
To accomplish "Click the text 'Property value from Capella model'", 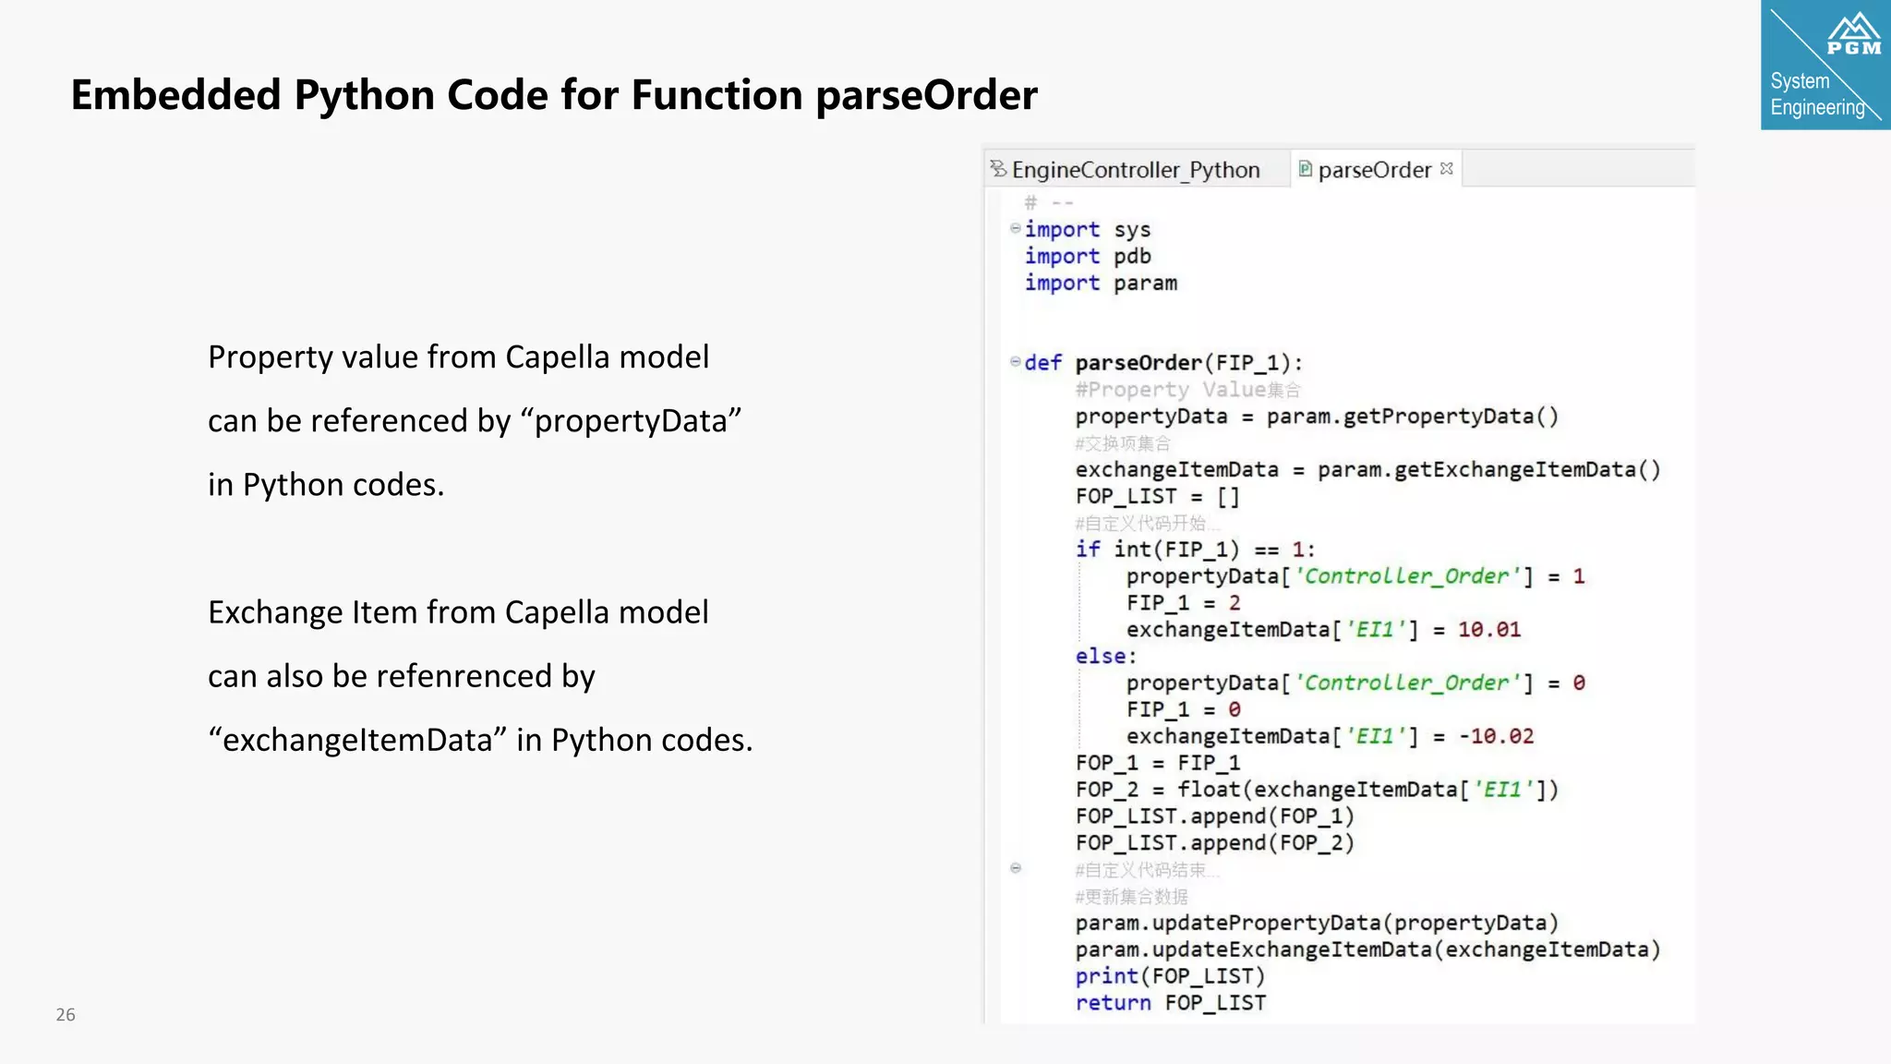I will click(459, 357).
